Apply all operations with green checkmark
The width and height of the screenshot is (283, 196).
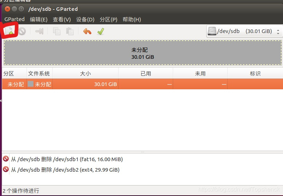pyautogui.click(x=101, y=31)
